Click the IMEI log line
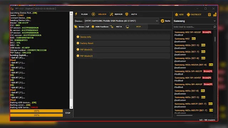The width and height of the screenshot is (228, 128). (x=22, y=38)
